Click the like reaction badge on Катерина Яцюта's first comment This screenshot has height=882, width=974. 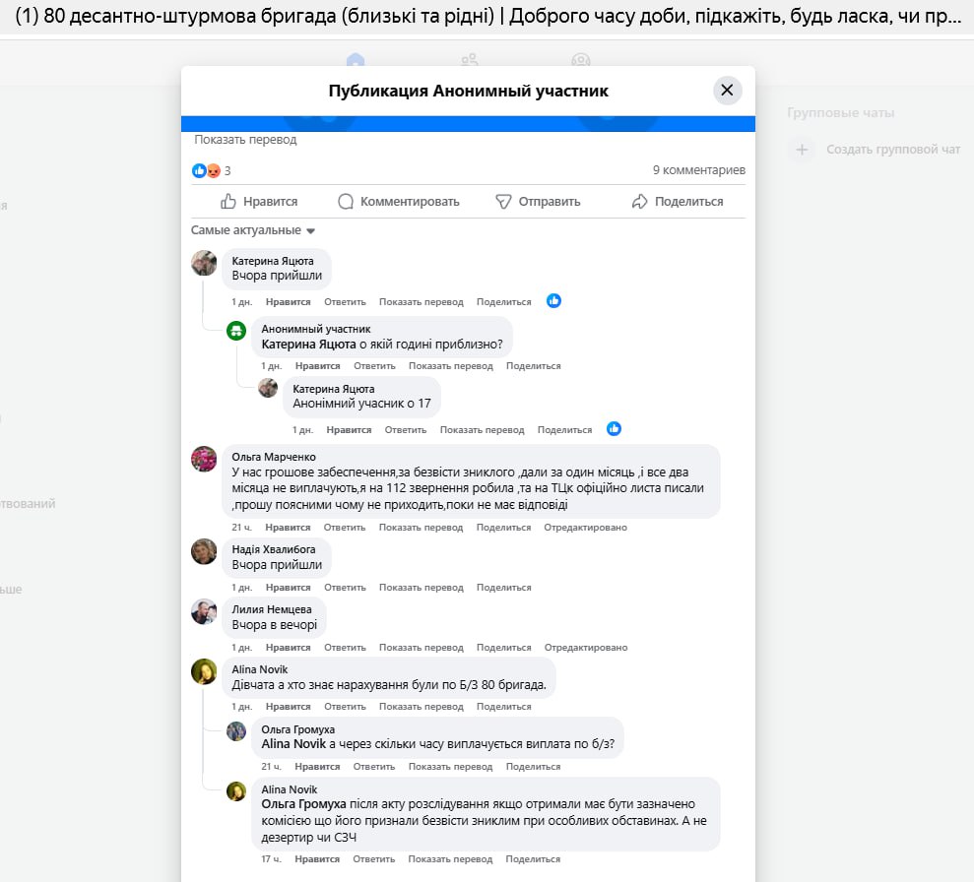(553, 301)
